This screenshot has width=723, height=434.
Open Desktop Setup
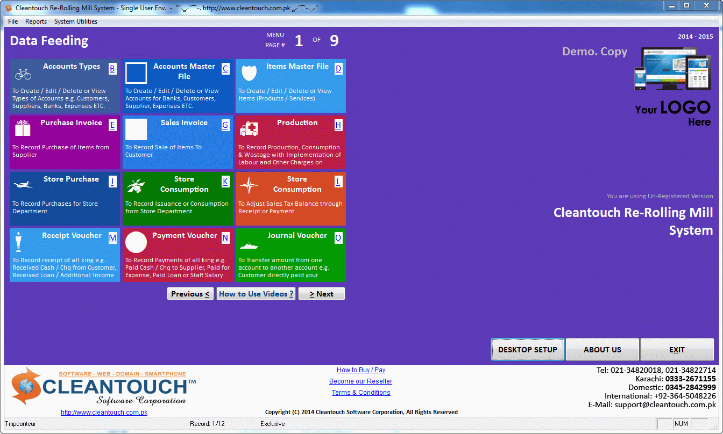tap(528, 350)
